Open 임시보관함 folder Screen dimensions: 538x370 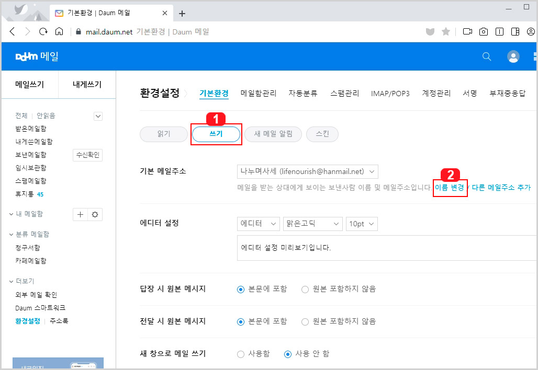31,168
